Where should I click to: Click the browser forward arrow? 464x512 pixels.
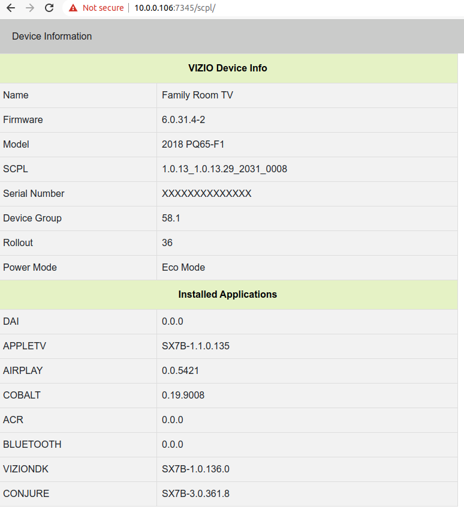click(30, 8)
